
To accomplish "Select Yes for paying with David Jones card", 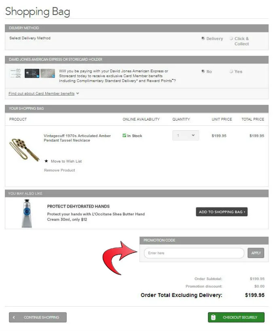I will (231, 71).
